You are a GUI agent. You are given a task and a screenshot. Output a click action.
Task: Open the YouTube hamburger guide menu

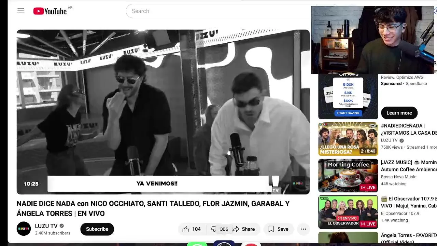(21, 11)
